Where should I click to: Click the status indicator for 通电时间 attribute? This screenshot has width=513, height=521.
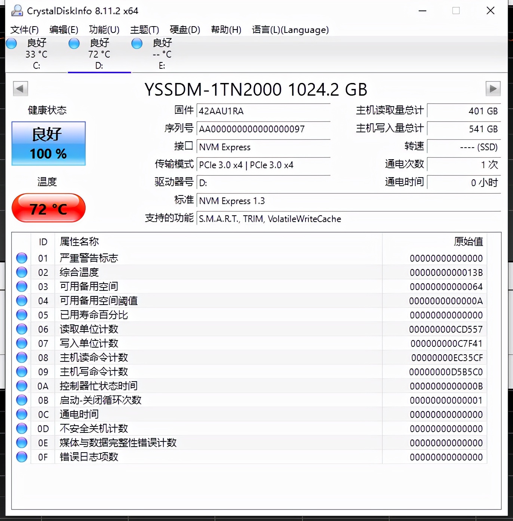[21, 414]
